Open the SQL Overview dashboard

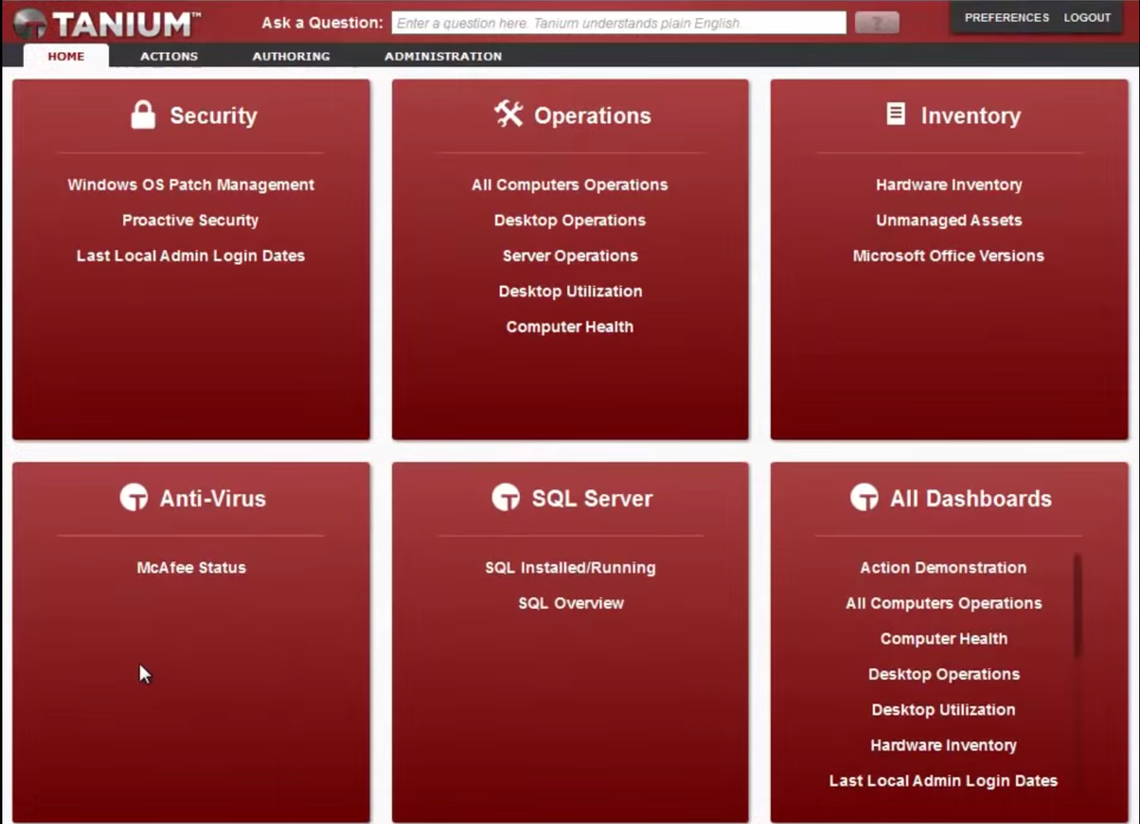click(x=571, y=603)
